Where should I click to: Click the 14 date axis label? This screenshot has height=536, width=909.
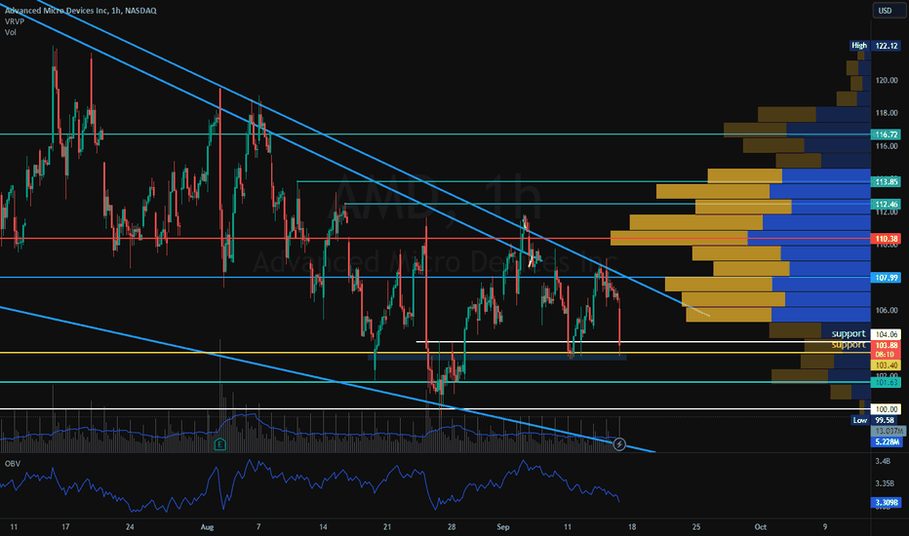[323, 527]
